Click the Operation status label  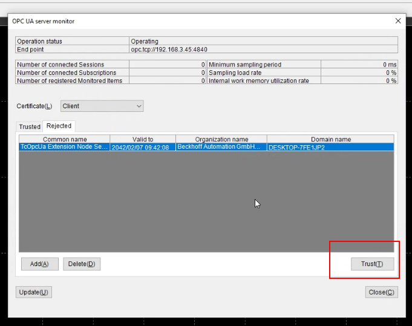tap(39, 41)
